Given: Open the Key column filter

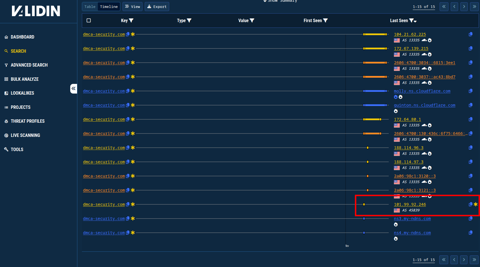Looking at the screenshot, I should click(131, 20).
